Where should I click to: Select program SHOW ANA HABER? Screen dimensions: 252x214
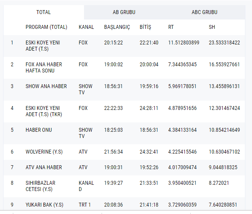[46, 86]
